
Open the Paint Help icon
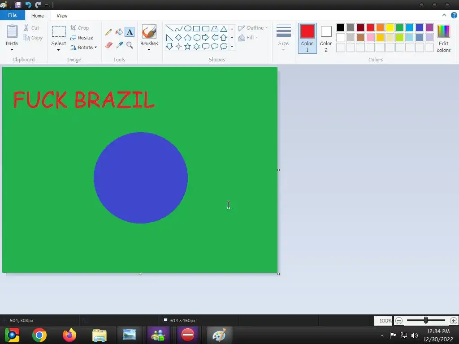click(454, 16)
